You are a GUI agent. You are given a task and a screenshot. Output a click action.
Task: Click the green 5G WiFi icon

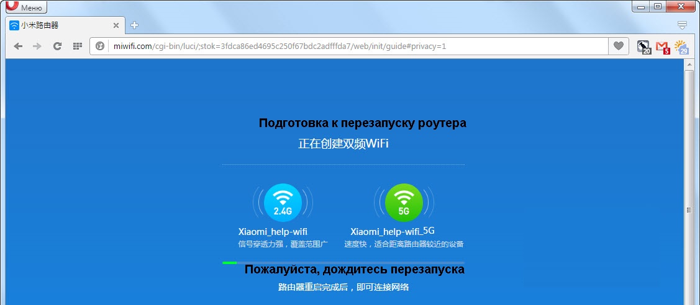pos(404,203)
